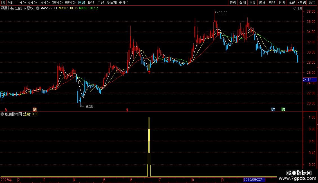
Task: Select the 1分钟 period tab
Action: (21, 3)
